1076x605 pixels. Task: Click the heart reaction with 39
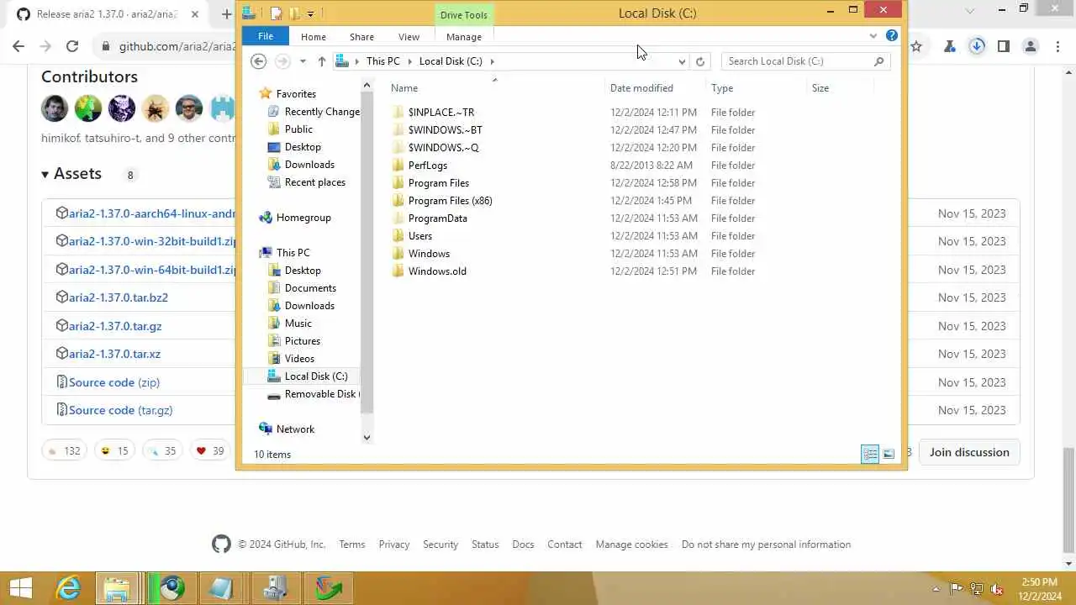click(210, 451)
